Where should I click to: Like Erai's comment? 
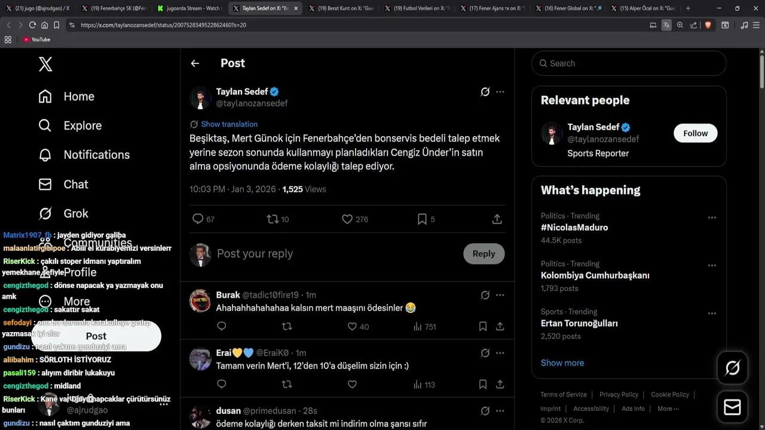click(x=352, y=385)
